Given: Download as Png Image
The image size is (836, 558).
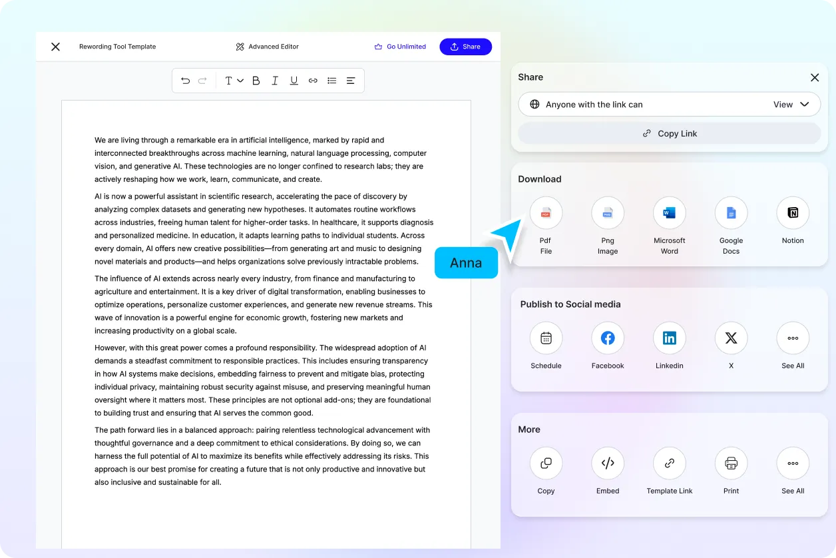Looking at the screenshot, I should point(608,213).
